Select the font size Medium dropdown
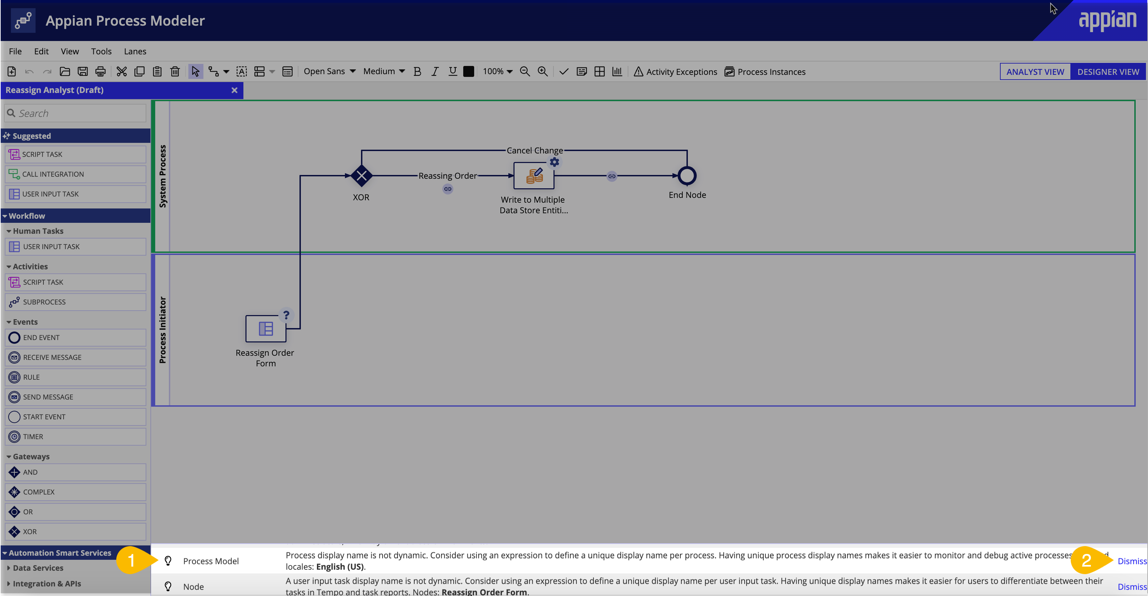This screenshot has height=596, width=1148. click(x=384, y=71)
